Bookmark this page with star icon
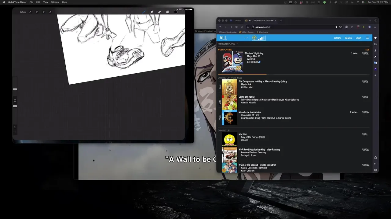Viewport: 391px width, 219px height. coord(340,27)
